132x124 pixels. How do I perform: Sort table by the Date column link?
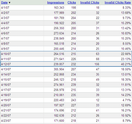pyautogui.click(x=4, y=3)
